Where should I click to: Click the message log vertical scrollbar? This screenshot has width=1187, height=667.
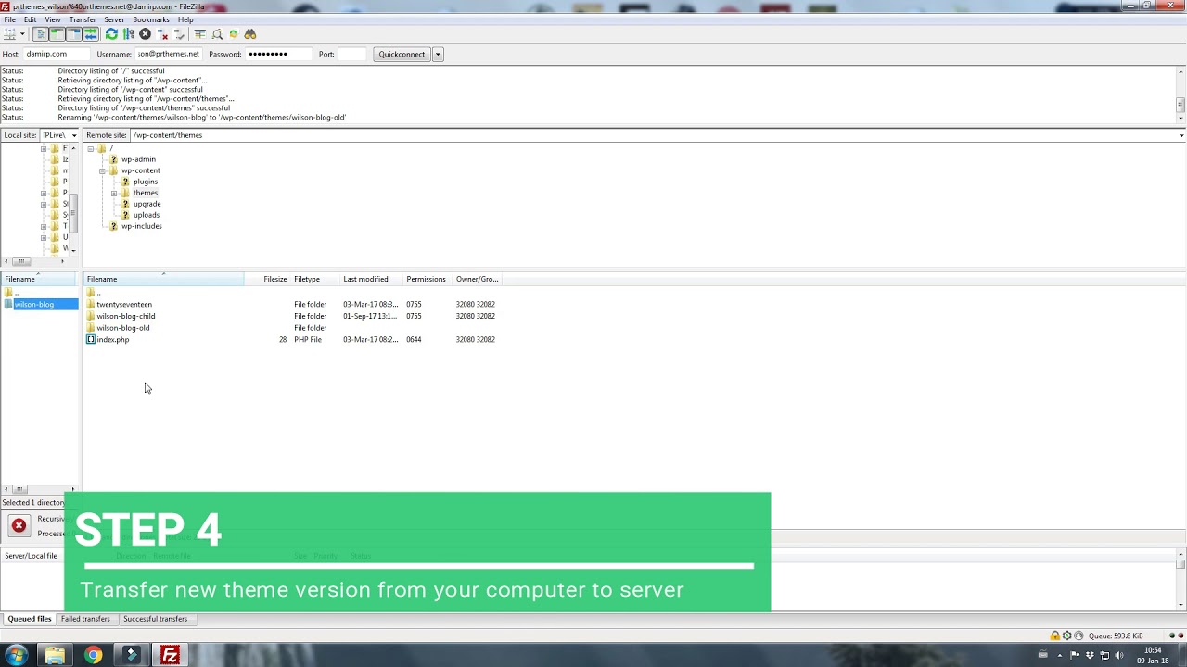(x=1181, y=94)
